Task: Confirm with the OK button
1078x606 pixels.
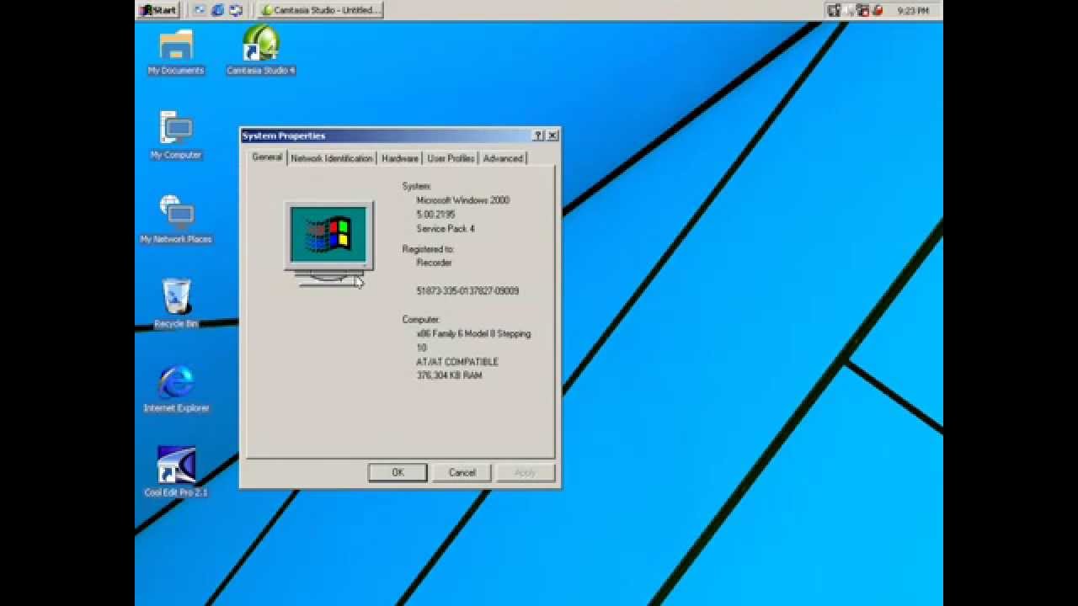Action: (397, 472)
